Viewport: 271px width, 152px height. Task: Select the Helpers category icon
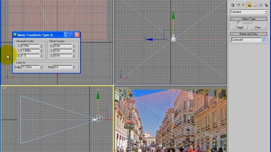(255, 5)
